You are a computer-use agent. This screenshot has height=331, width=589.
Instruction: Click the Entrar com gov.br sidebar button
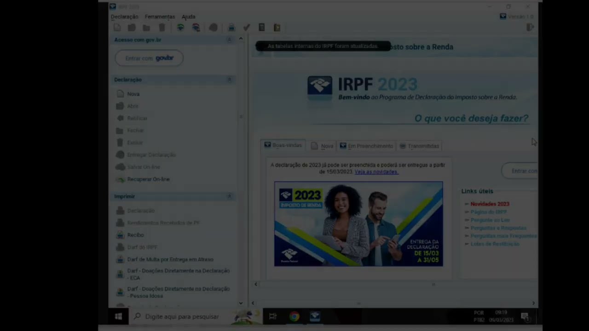click(x=149, y=58)
